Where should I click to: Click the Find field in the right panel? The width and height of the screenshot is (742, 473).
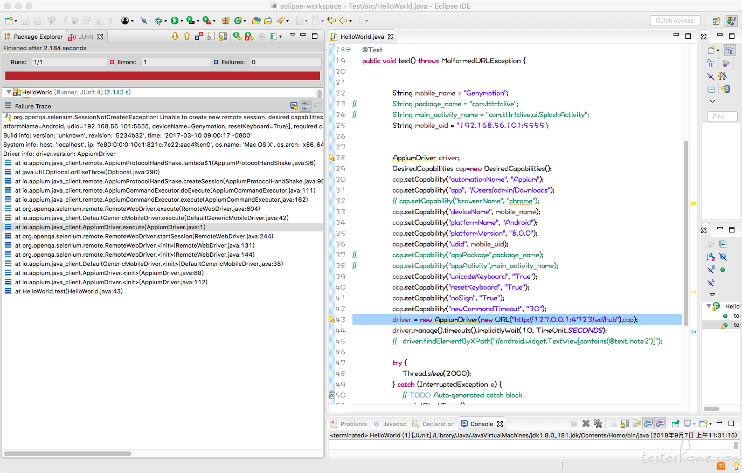coord(722,116)
